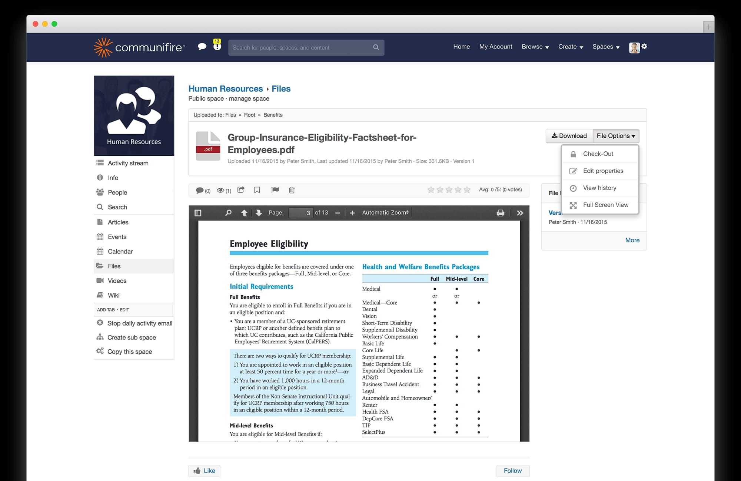
Task: Open the settings gear next to avatar
Action: [x=644, y=46]
